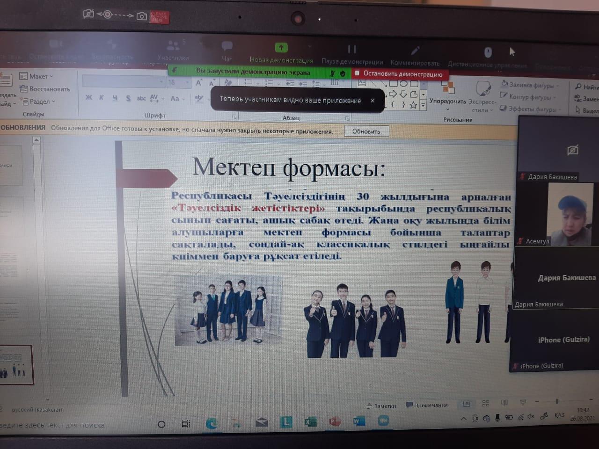Image resolution: width=599 pixels, height=449 pixels.
Task: Expand the Макет layout dropdown
Action: [37, 76]
